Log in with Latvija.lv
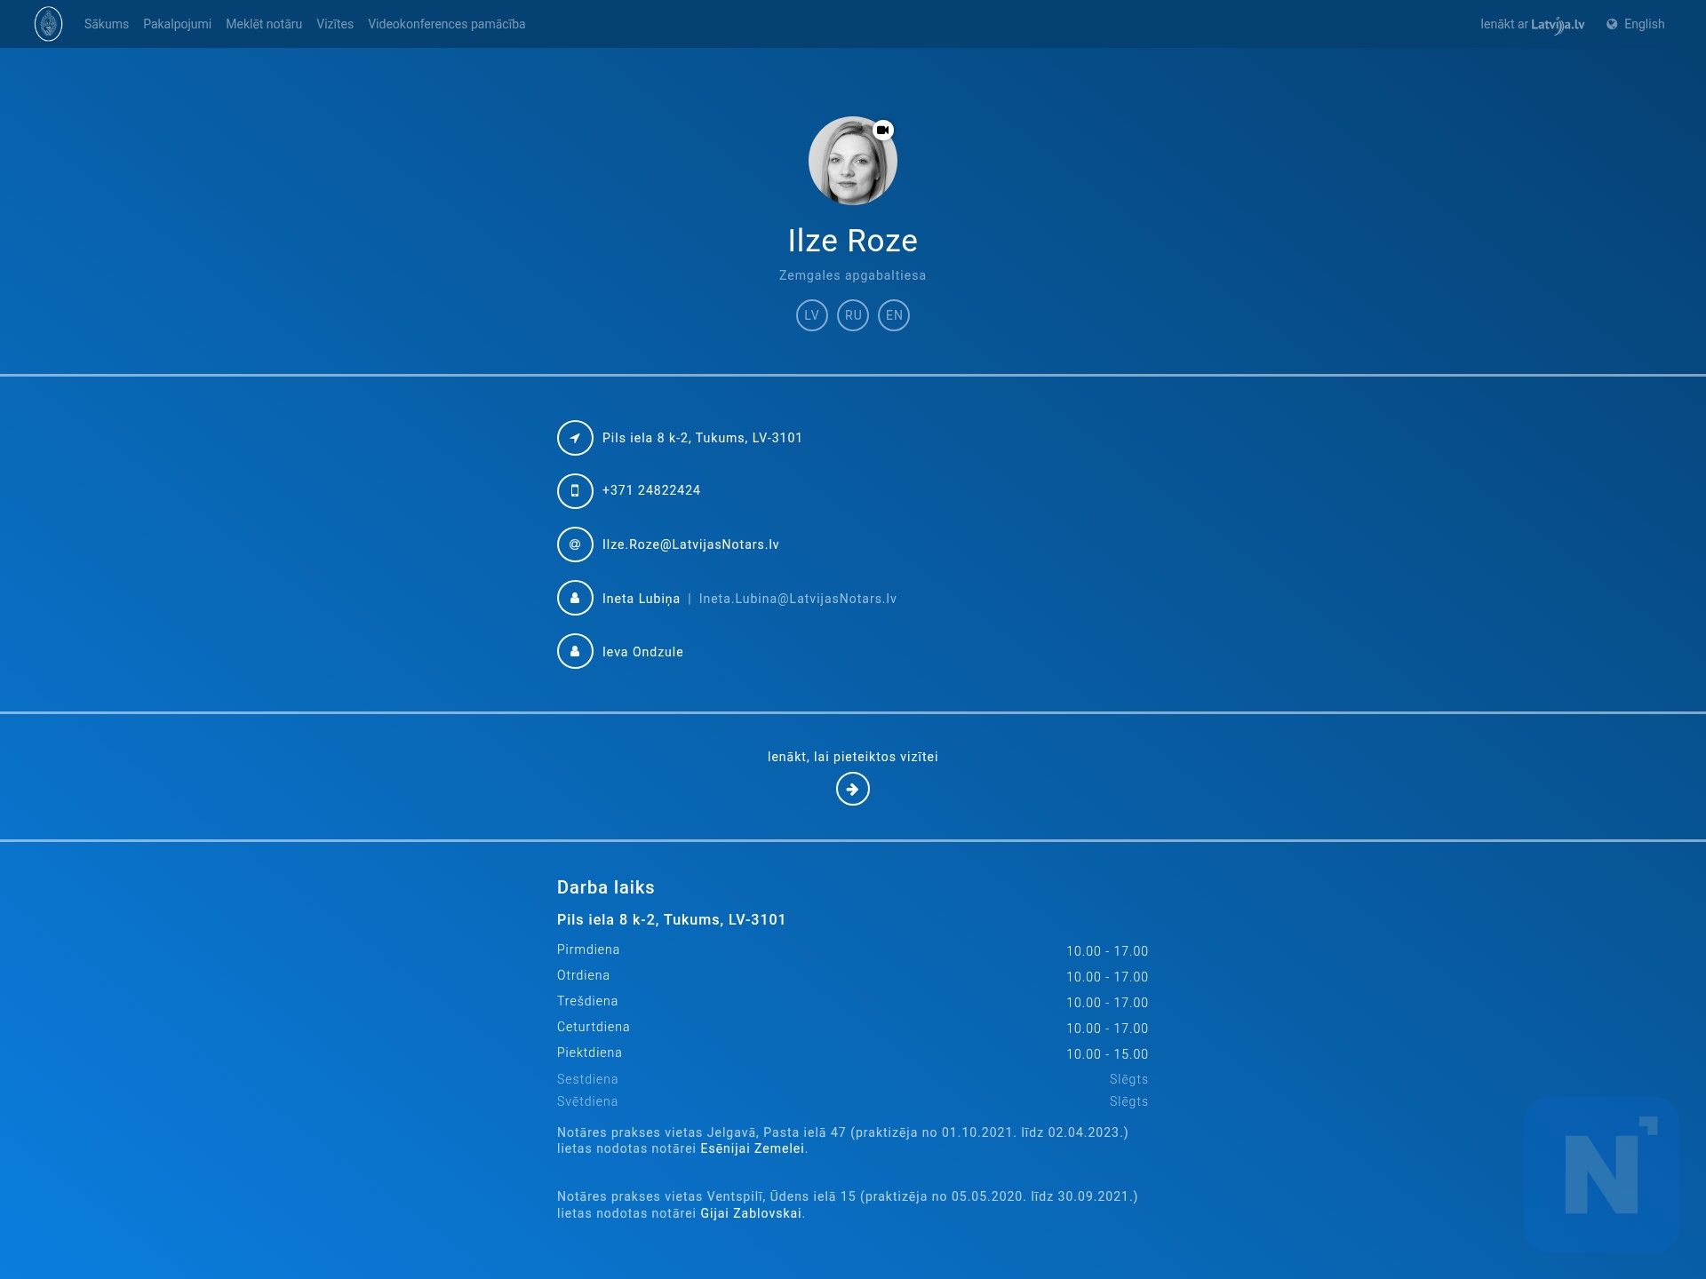The width and height of the screenshot is (1706, 1279). coord(1532,24)
